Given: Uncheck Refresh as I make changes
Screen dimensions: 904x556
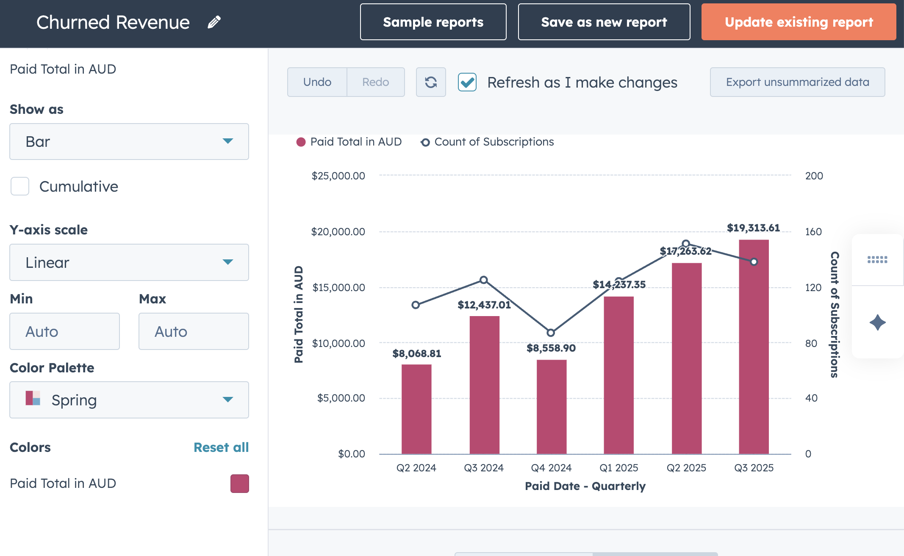Looking at the screenshot, I should coord(467,82).
